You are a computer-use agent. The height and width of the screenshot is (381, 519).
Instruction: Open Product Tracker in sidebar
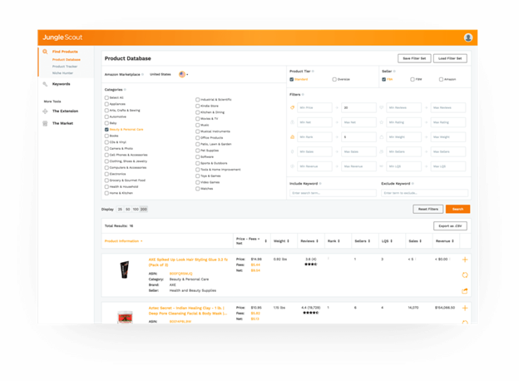(x=65, y=67)
